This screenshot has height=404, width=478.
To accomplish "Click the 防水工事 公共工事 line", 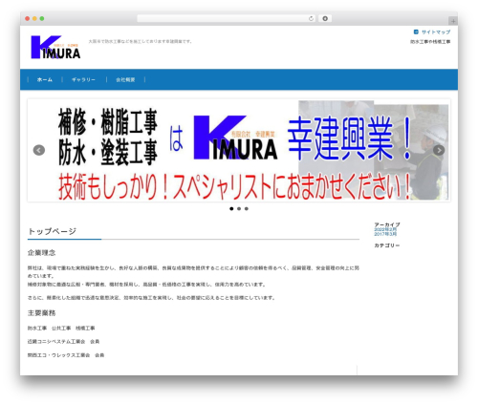I will (61, 329).
